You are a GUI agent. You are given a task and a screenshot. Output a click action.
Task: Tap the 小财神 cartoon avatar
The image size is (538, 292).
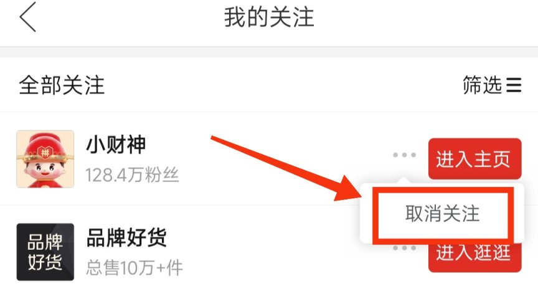pos(45,159)
